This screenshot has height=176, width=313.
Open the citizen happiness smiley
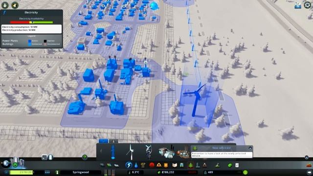pyautogui.click(x=246, y=172)
